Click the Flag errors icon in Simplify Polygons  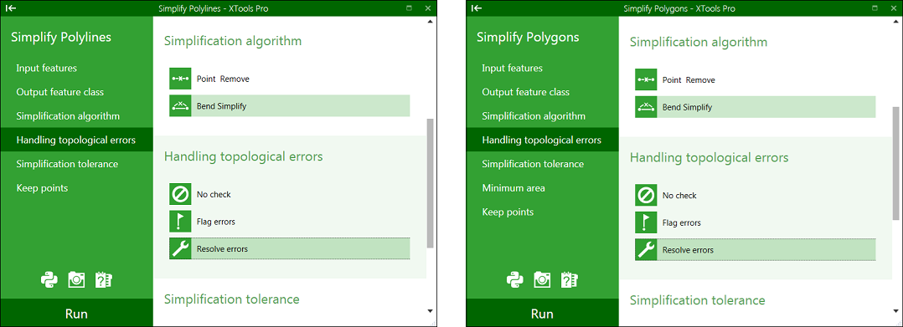coord(646,222)
